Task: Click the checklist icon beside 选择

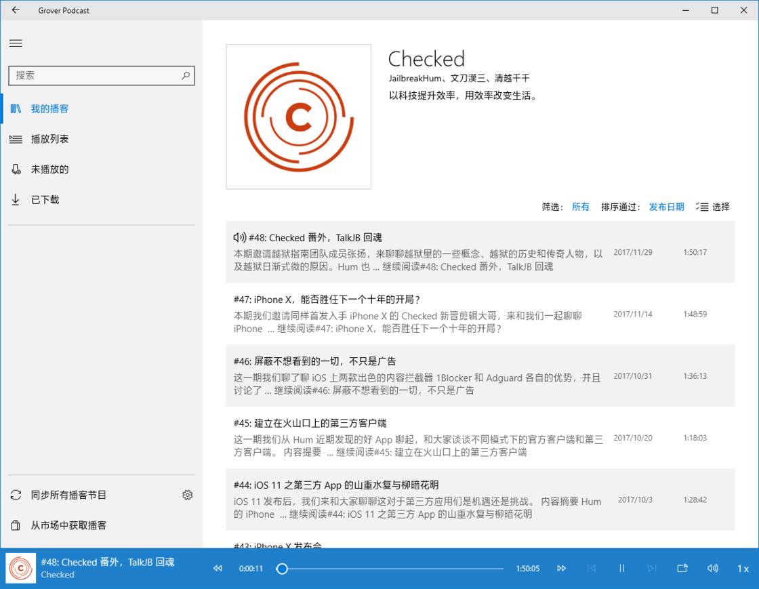Action: coord(702,207)
